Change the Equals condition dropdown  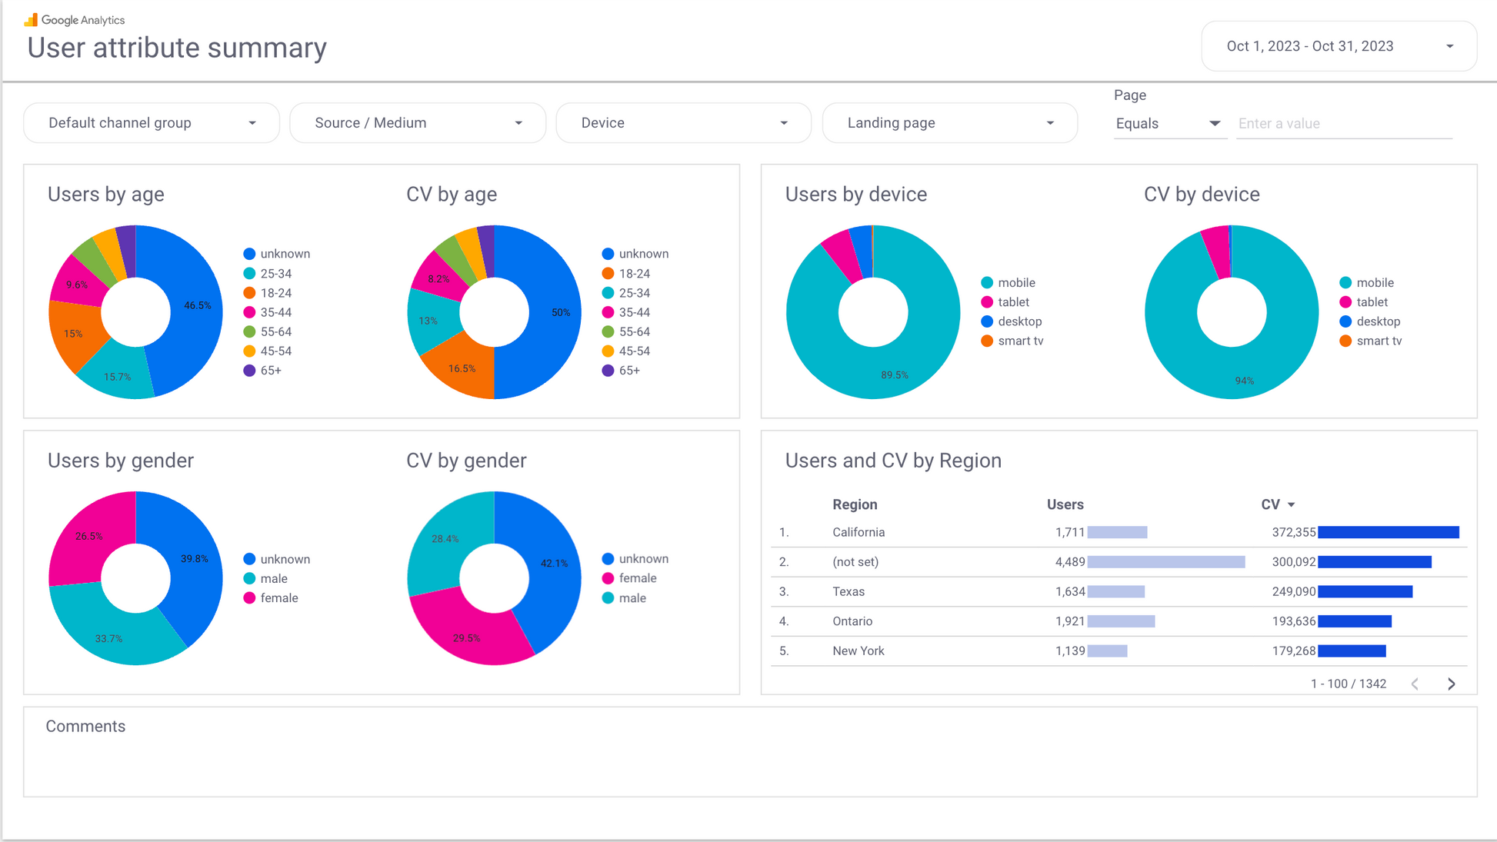click(x=1167, y=124)
